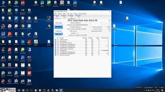Open Intel SSD Toolbox desktop shortcut
This screenshot has height=92, width=165.
[75, 4]
